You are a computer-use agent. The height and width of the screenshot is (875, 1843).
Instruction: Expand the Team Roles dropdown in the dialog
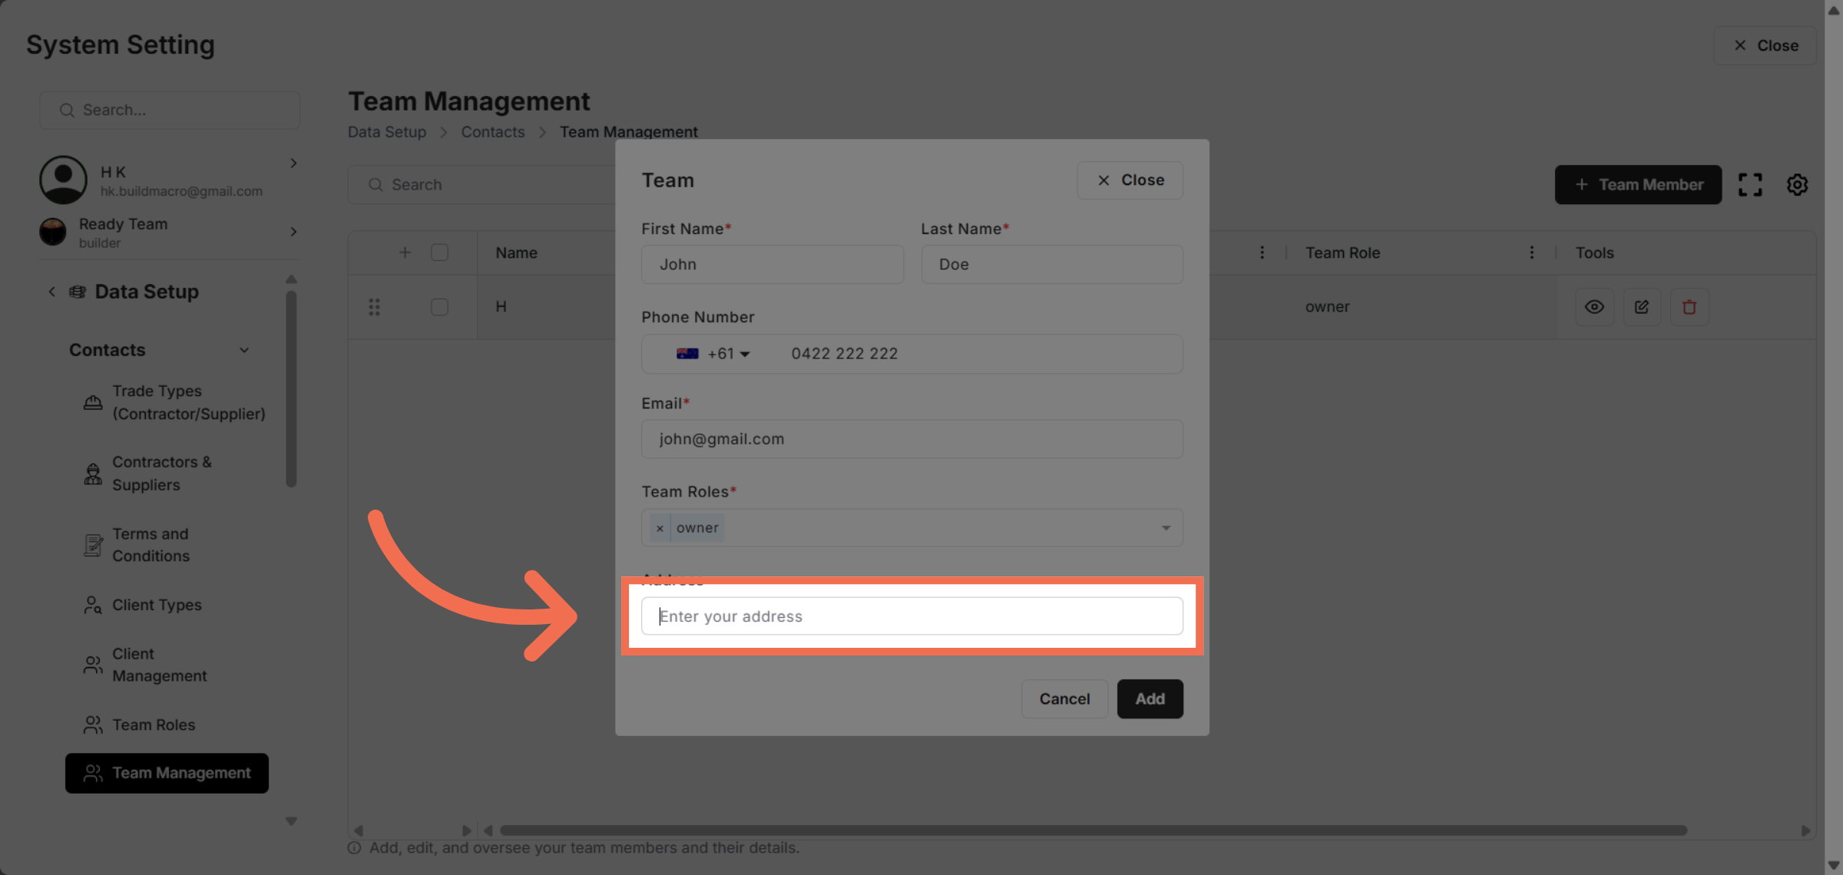tap(1166, 527)
